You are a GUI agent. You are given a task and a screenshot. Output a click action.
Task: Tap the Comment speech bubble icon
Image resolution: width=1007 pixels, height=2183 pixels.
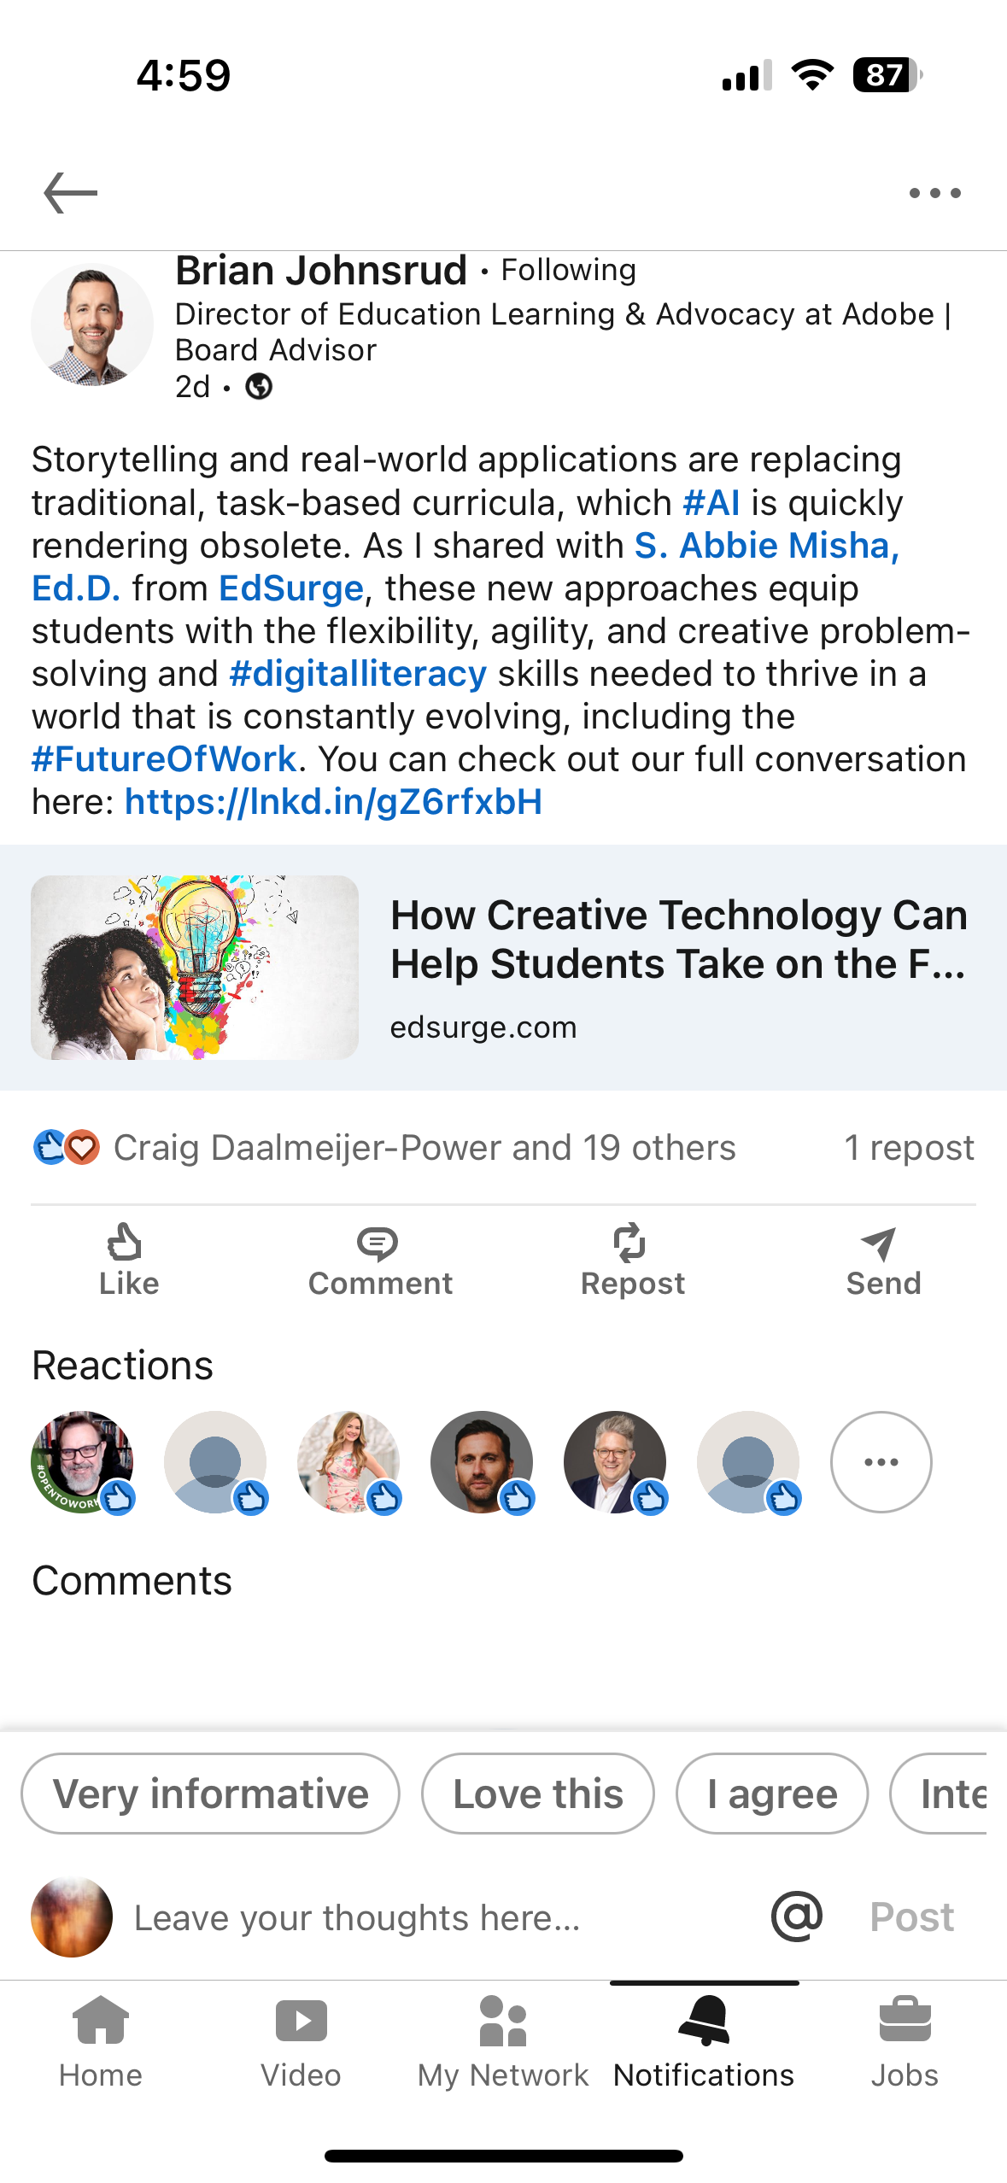pos(379,1244)
